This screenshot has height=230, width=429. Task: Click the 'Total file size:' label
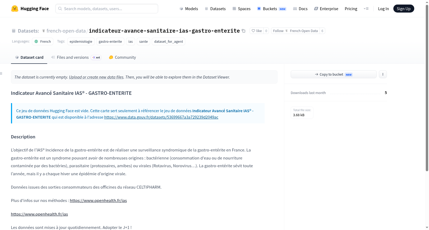tap(302, 110)
